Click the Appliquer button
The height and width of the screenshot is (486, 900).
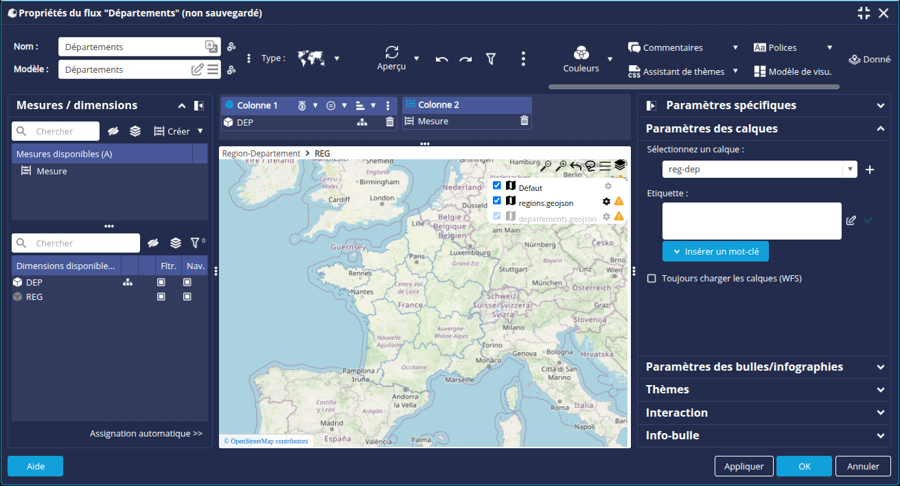pyautogui.click(x=743, y=466)
